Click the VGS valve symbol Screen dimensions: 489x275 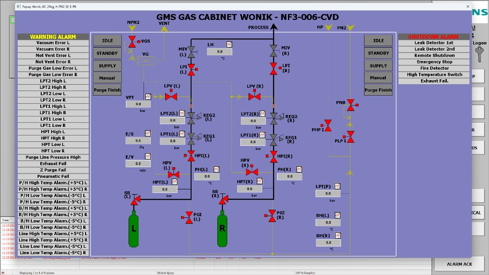132,42
